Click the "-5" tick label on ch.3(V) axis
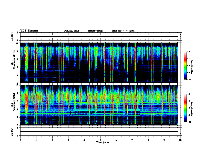The image size is (203, 157). 17,136
